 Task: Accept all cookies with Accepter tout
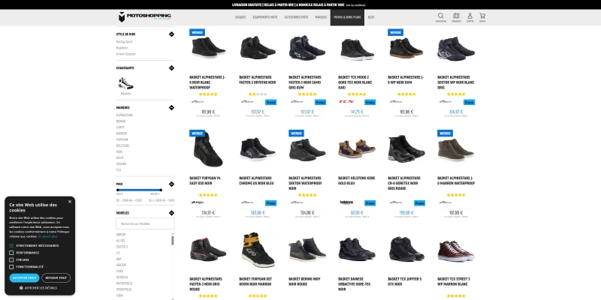coord(24,277)
